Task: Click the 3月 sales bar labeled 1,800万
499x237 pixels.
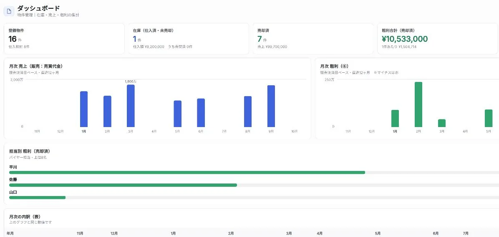Action: point(131,106)
